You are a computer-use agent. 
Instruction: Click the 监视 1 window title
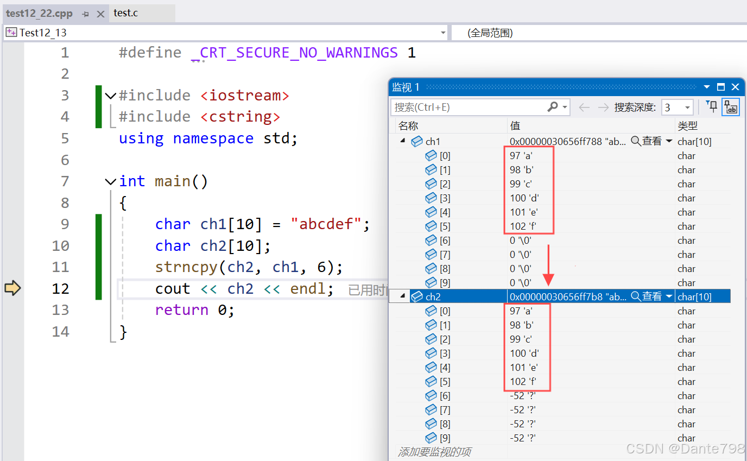(406, 87)
